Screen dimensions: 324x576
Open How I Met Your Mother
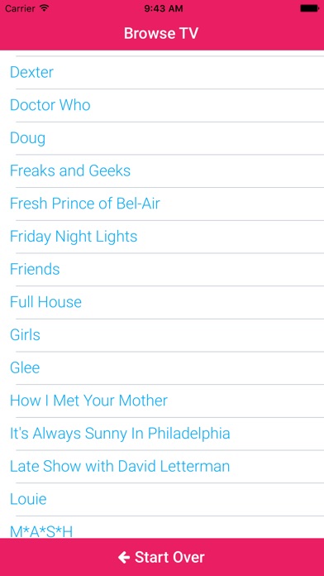[162, 401]
